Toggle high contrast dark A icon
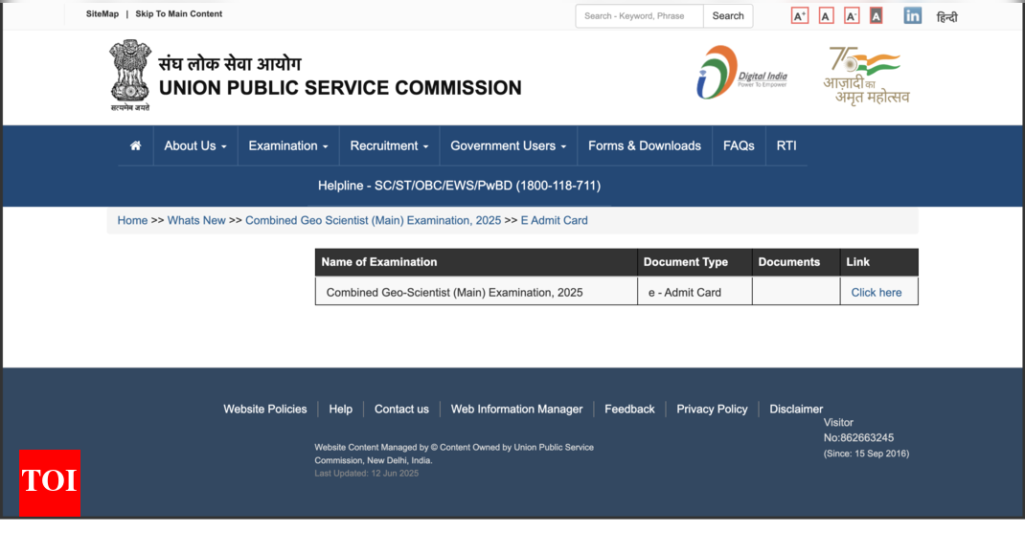 point(876,15)
